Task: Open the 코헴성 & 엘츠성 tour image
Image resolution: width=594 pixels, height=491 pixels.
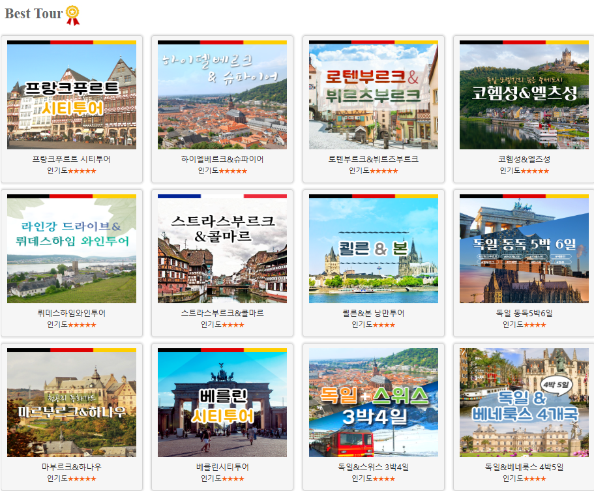Action: pyautogui.click(x=524, y=95)
